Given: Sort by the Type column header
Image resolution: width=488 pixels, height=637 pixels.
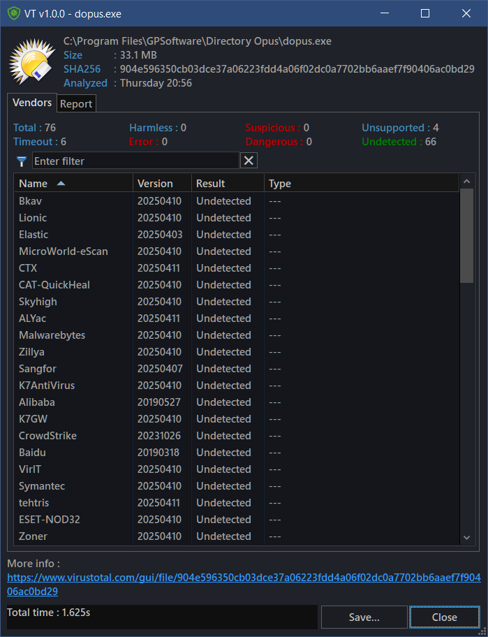Looking at the screenshot, I should point(362,184).
